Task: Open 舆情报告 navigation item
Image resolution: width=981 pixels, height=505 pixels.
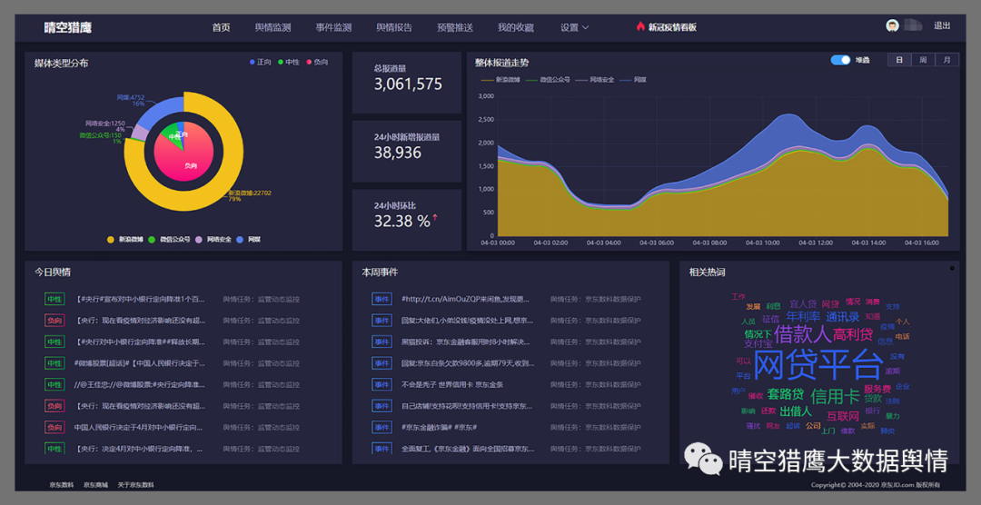Action: [394, 27]
